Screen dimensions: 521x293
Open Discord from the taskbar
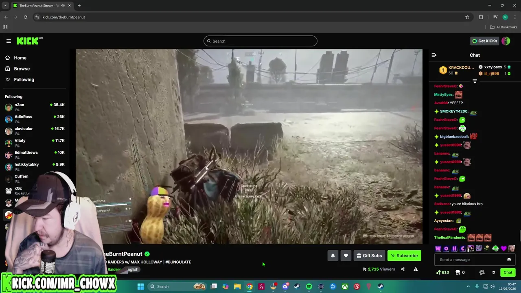[x=285, y=286]
